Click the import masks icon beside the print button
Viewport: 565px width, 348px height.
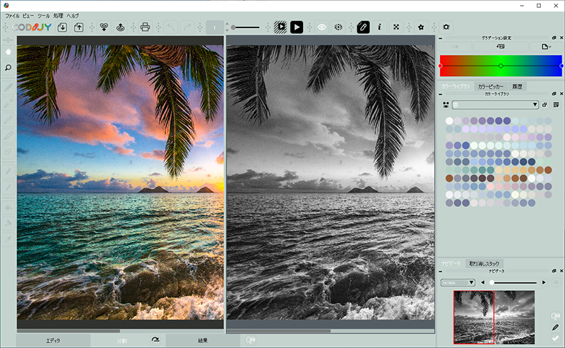click(x=104, y=27)
